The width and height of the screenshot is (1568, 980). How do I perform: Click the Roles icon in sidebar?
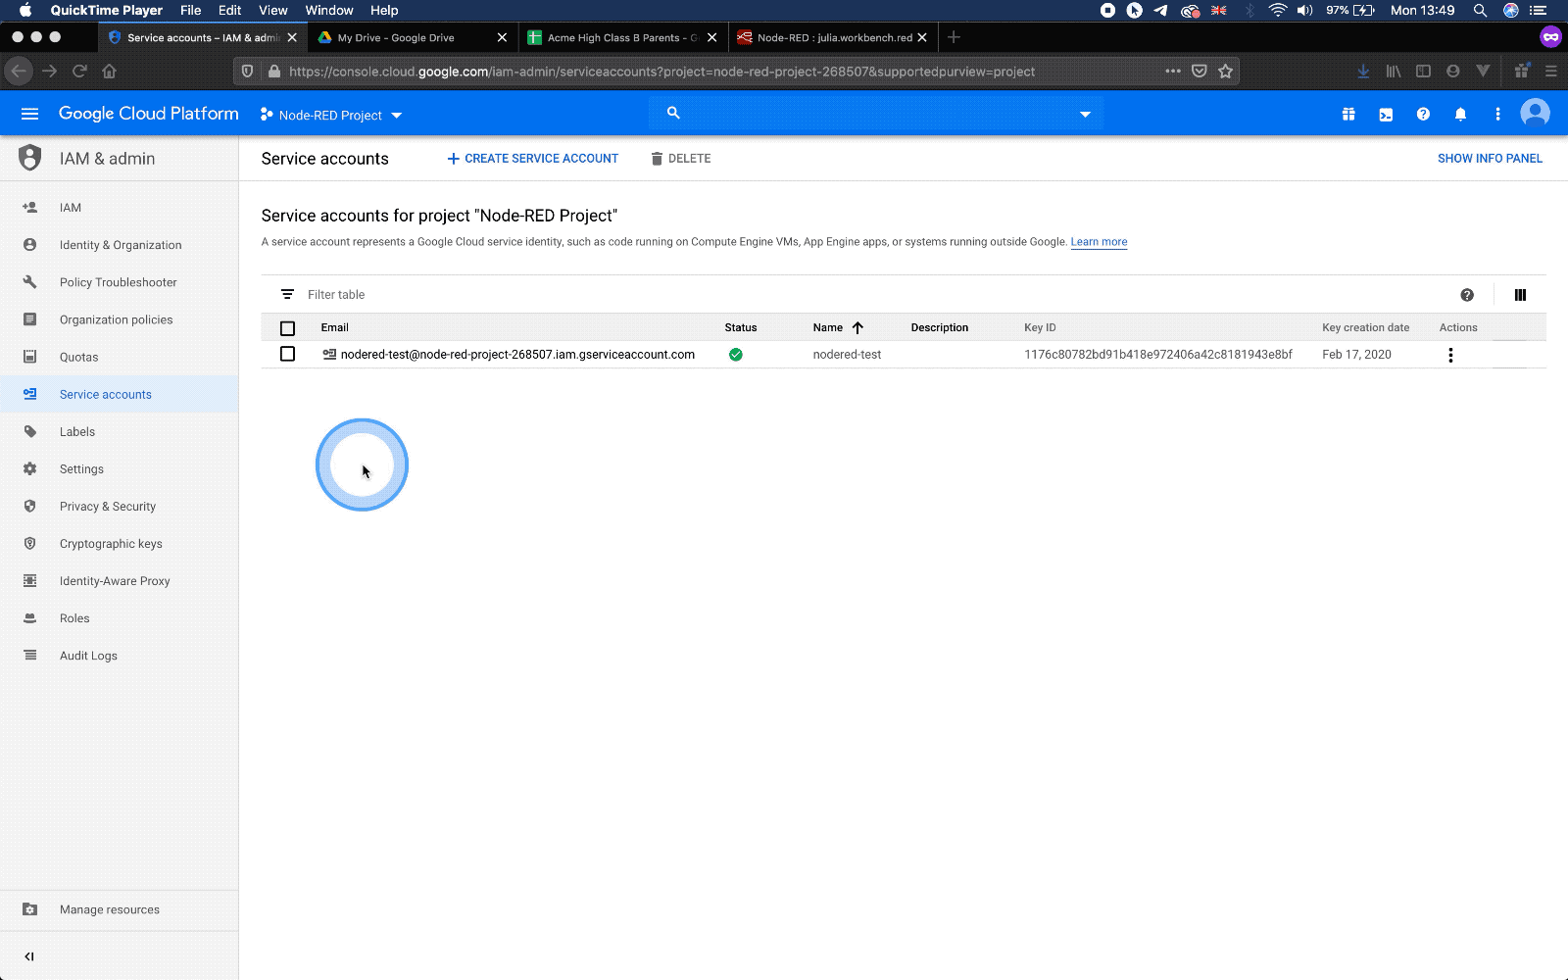29,618
